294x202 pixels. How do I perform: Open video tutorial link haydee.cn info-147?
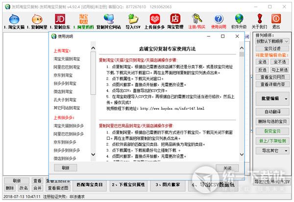[172, 108]
